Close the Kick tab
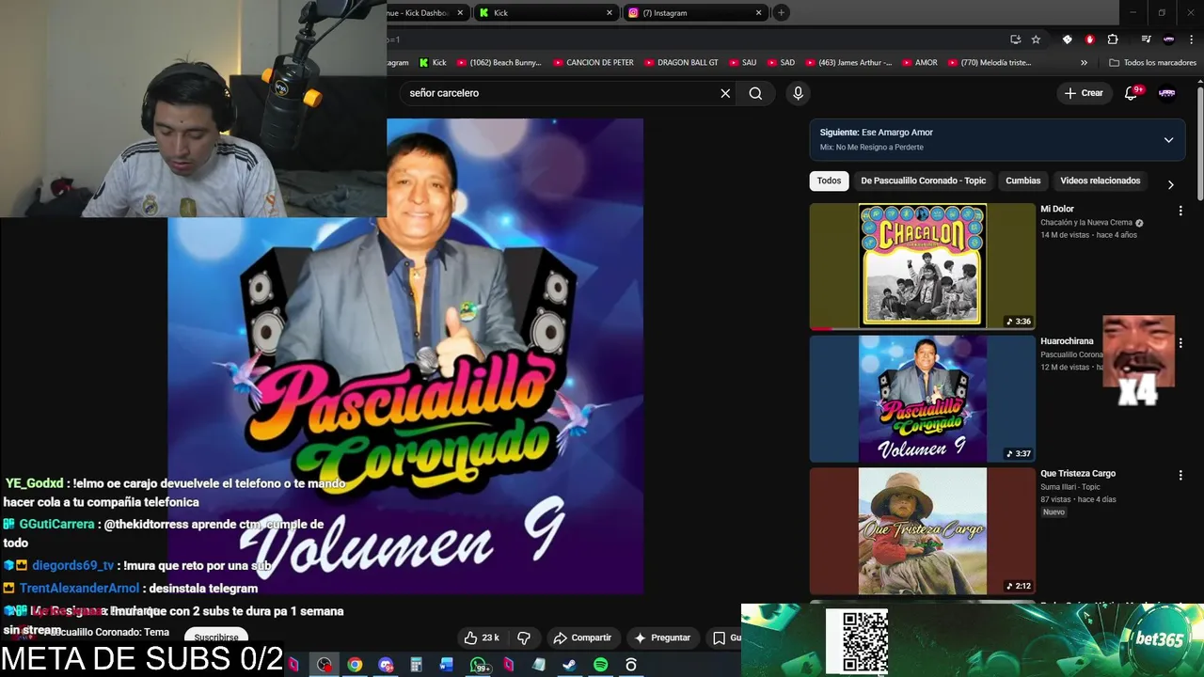This screenshot has width=1204, height=677. tap(610, 13)
